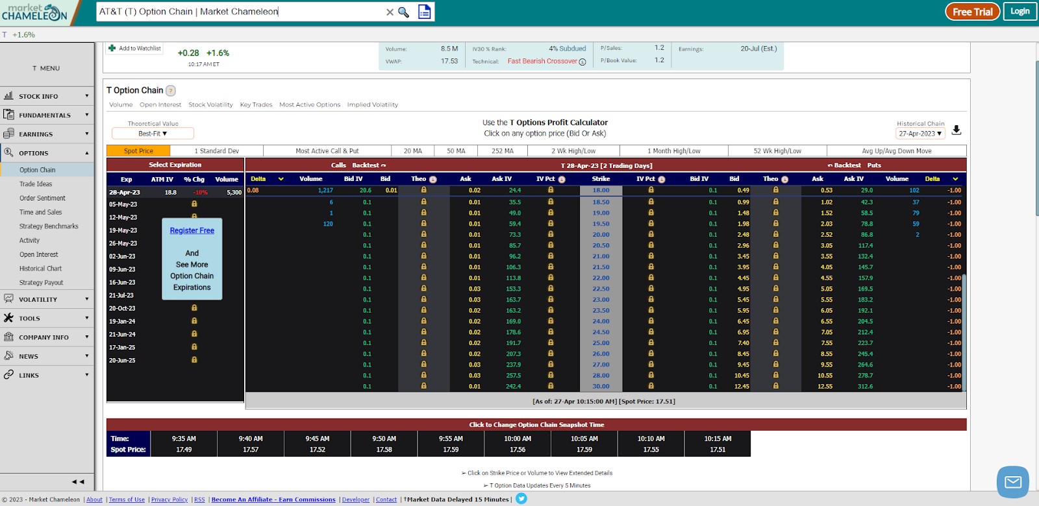Open Strategy Payout in the sidebar
The width and height of the screenshot is (1039, 506).
(42, 283)
